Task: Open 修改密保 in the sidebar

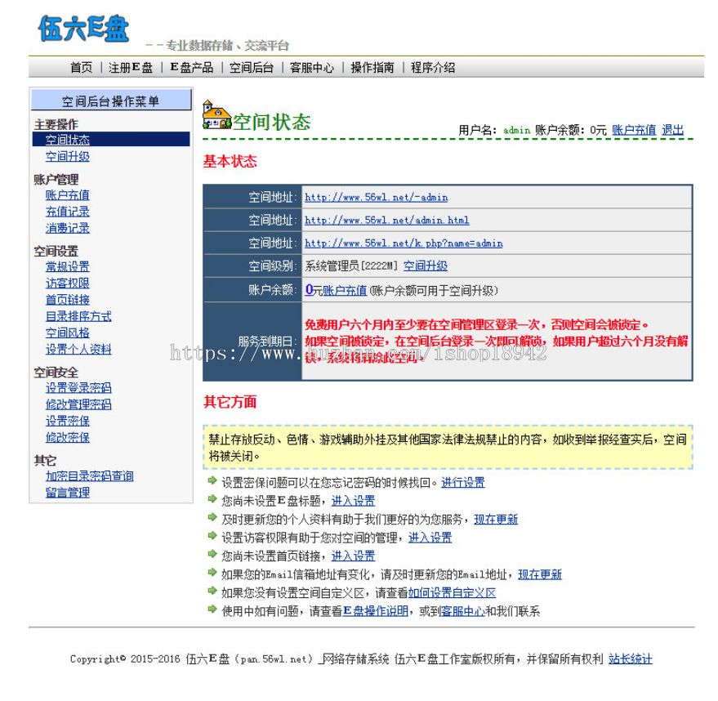Action: (x=67, y=437)
